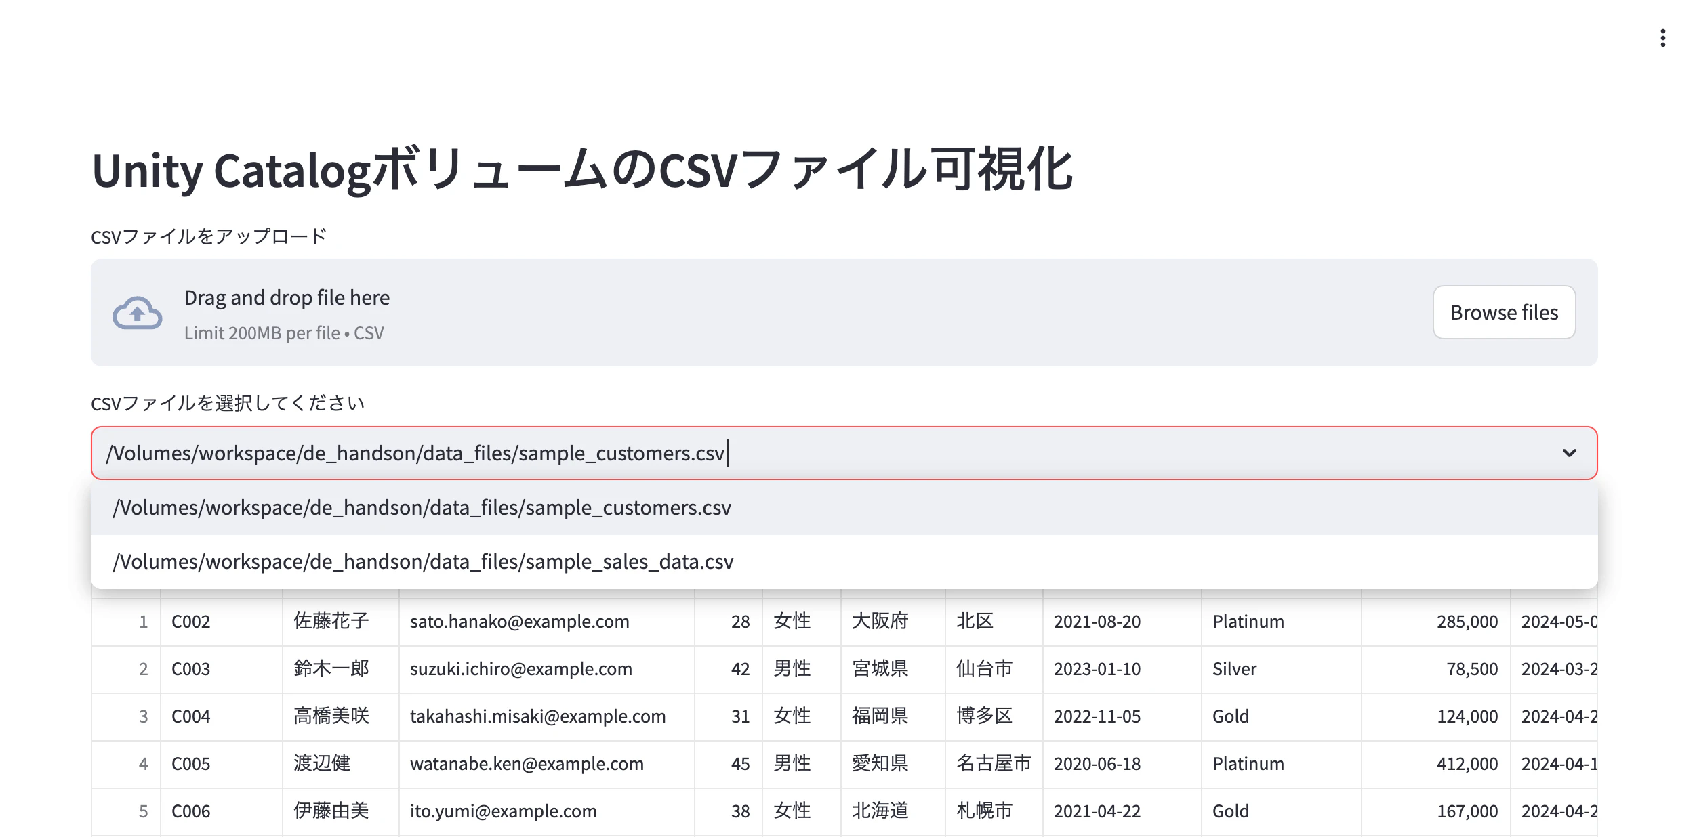Screen dimensions: 1697x837
Task: Click the name cell 佐藤花子
Action: (341, 622)
